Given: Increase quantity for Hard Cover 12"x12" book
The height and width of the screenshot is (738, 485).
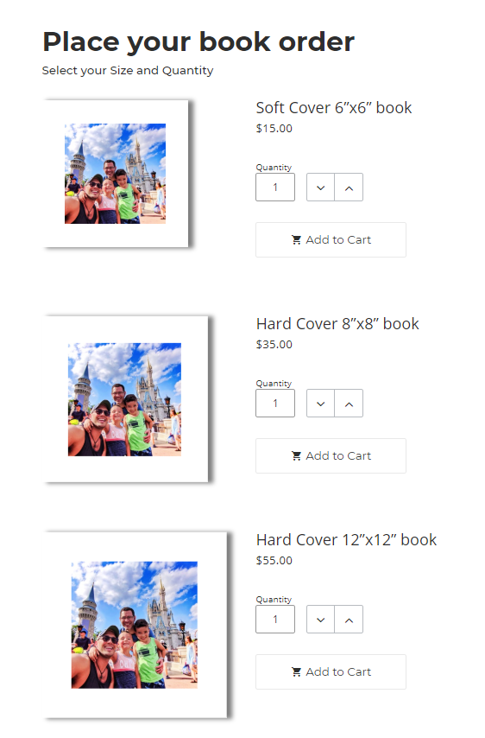Looking at the screenshot, I should click(349, 620).
